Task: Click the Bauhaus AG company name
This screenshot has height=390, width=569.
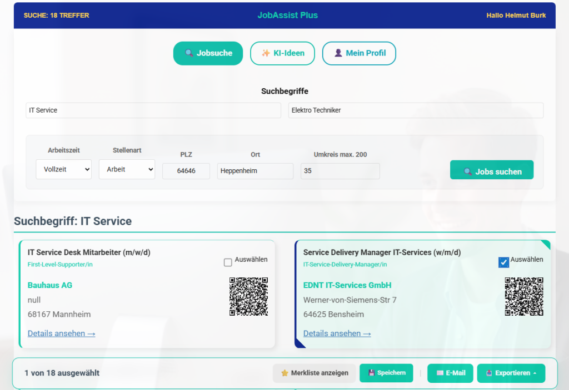Action: pyautogui.click(x=49, y=285)
